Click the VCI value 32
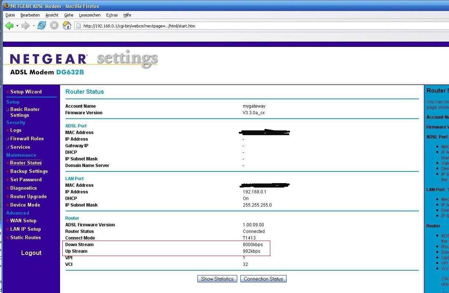 [245, 264]
